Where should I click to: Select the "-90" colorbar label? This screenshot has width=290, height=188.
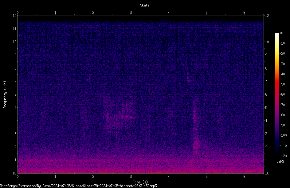(282, 125)
